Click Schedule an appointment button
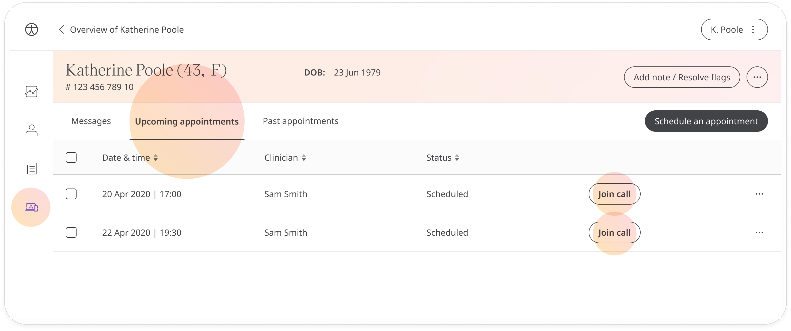 tap(706, 121)
